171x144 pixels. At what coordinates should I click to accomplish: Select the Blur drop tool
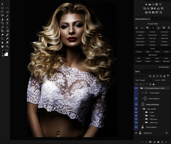click(2, 43)
